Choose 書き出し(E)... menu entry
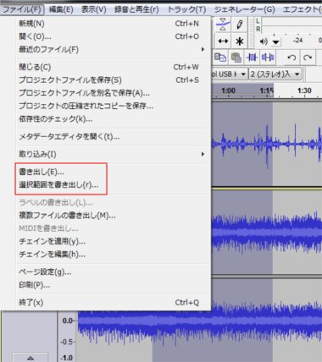The width and height of the screenshot is (322, 362). tap(113, 172)
